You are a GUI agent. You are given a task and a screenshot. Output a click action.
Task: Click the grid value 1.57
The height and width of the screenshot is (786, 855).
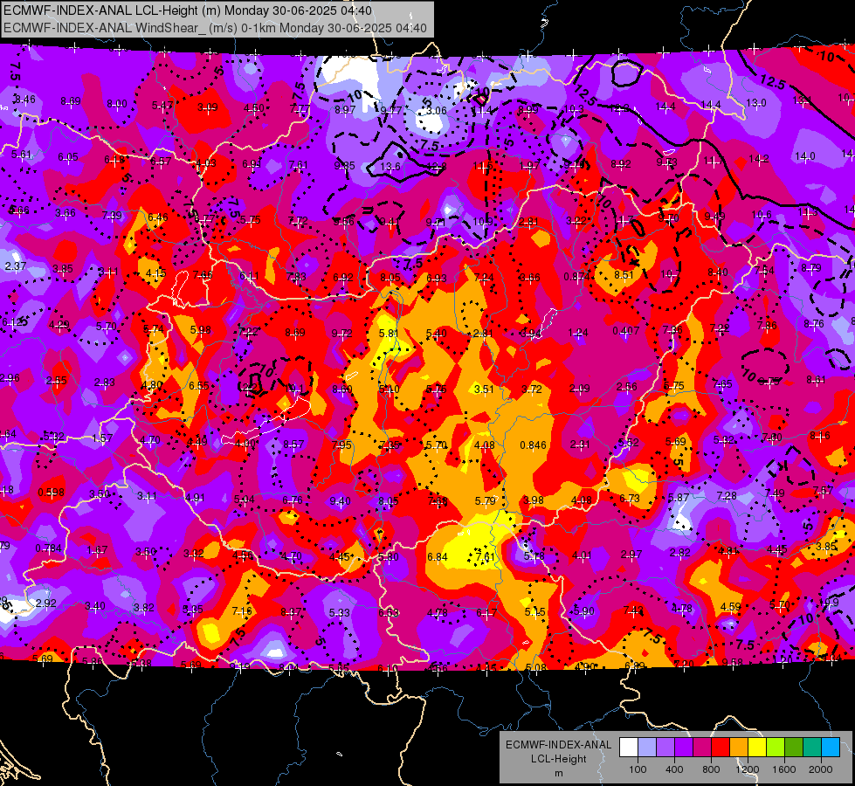[102, 438]
